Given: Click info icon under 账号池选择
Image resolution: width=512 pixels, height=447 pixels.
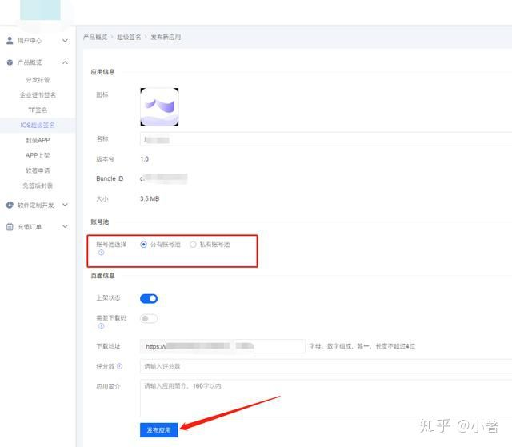Looking at the screenshot, I should (x=102, y=253).
